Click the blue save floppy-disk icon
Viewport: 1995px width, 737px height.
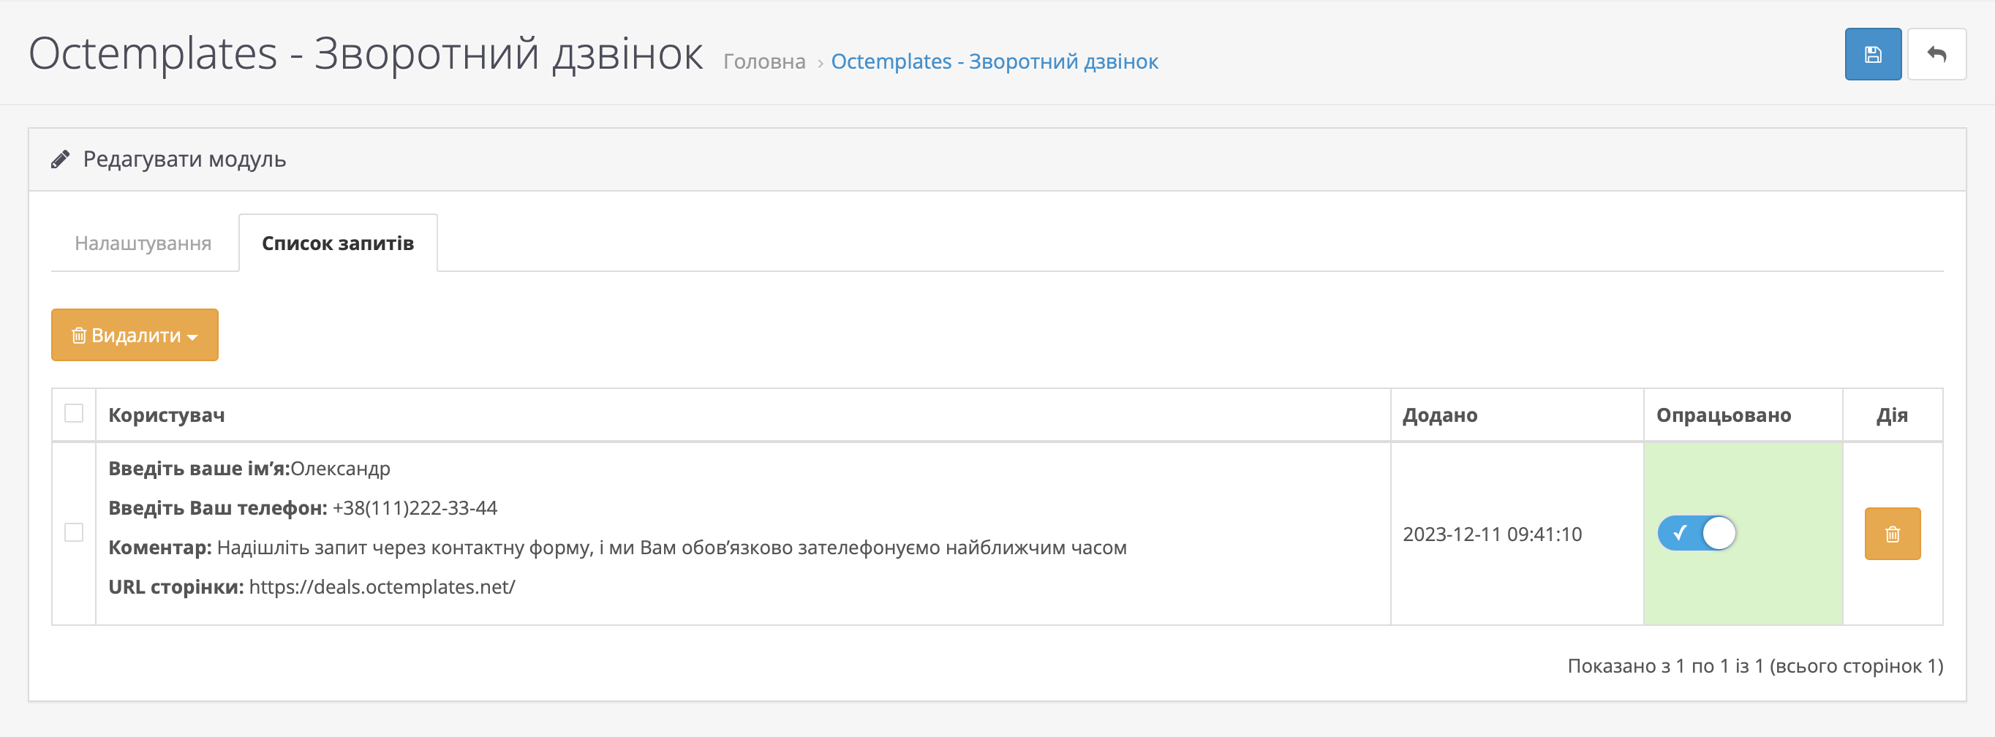(1872, 54)
